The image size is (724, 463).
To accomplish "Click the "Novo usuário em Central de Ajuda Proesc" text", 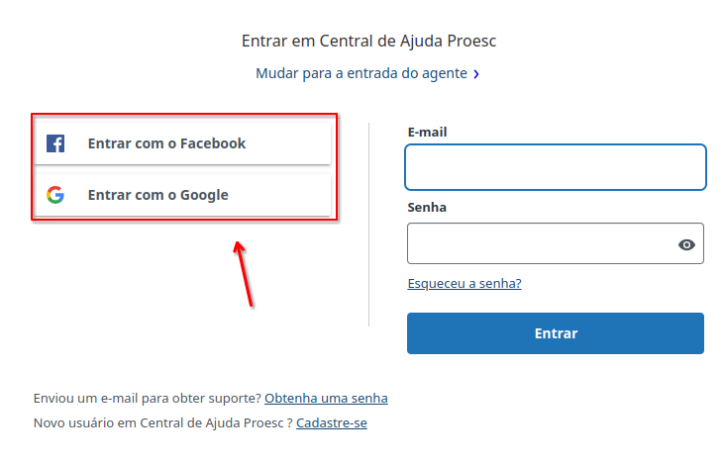I will (159, 422).
